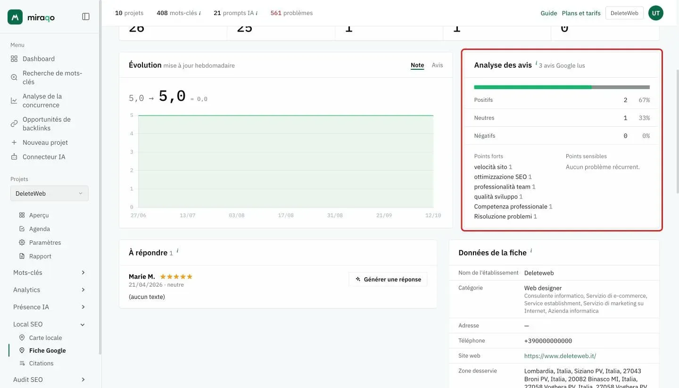Open the Guide link
This screenshot has width=679, height=388.
tap(549, 13)
